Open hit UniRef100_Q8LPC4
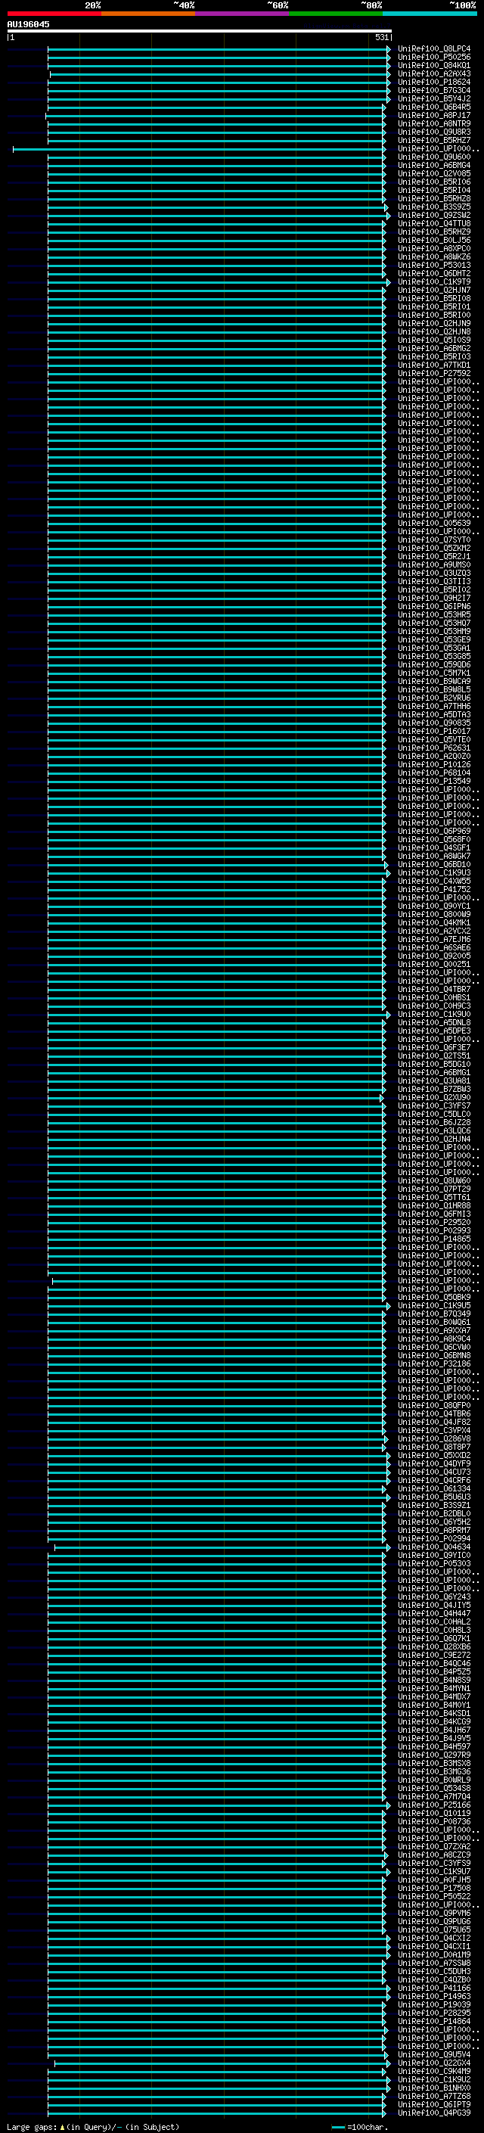This screenshot has width=484, height=2133. [x=434, y=49]
